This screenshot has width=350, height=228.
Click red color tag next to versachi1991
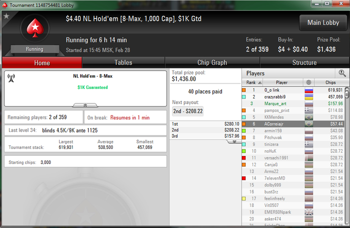[244, 158]
